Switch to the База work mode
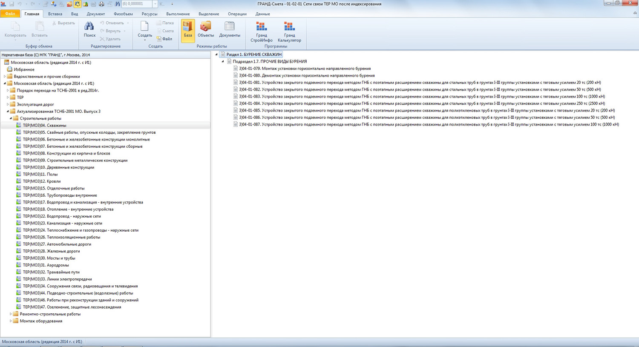Screen dimensions: 639x347 point(188,30)
